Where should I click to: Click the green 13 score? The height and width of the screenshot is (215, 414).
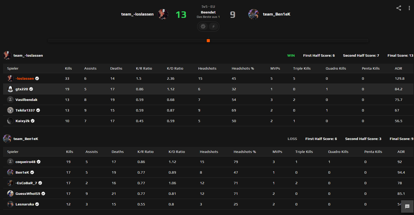point(181,14)
